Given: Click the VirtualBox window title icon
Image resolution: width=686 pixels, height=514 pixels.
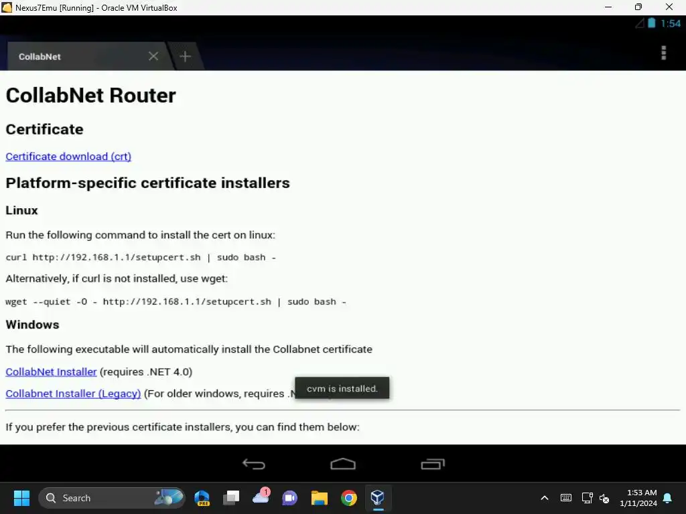Looking at the screenshot, I should pos(7,7).
